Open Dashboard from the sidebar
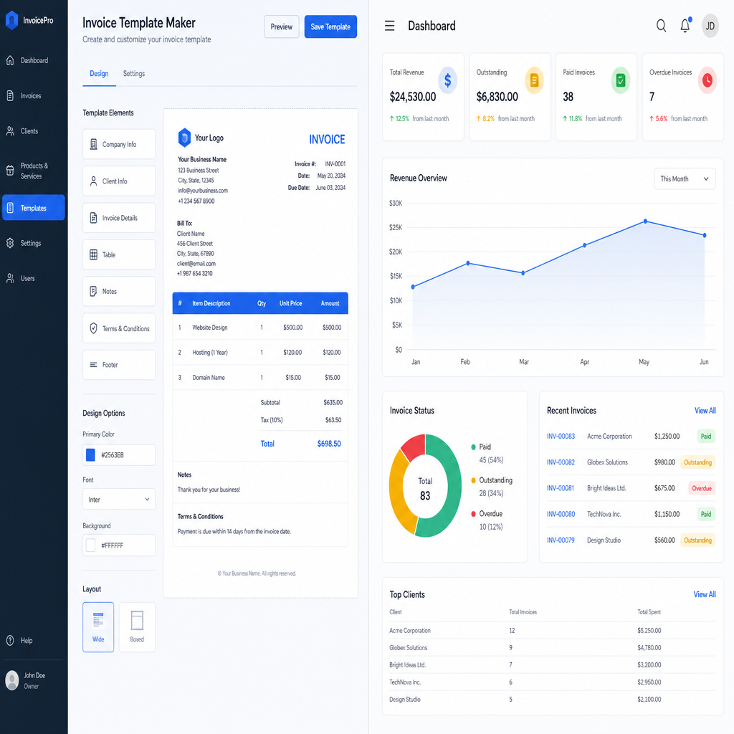The image size is (734, 734). [33, 60]
